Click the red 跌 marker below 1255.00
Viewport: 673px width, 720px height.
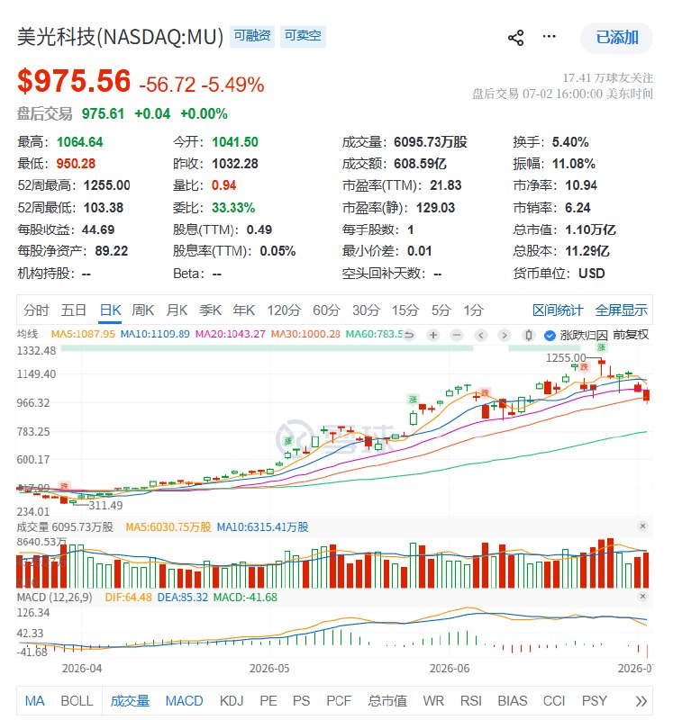585,366
